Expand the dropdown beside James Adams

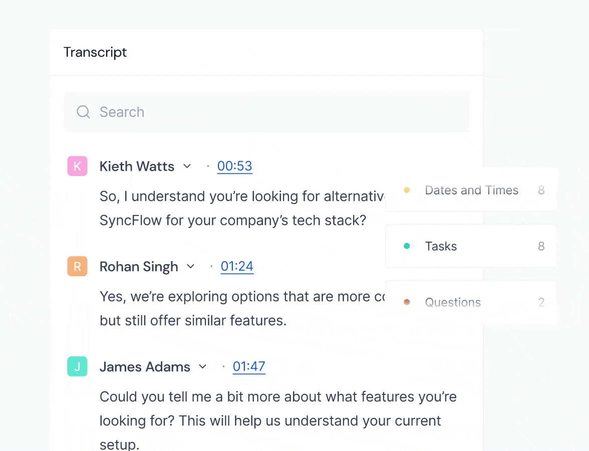tap(203, 366)
